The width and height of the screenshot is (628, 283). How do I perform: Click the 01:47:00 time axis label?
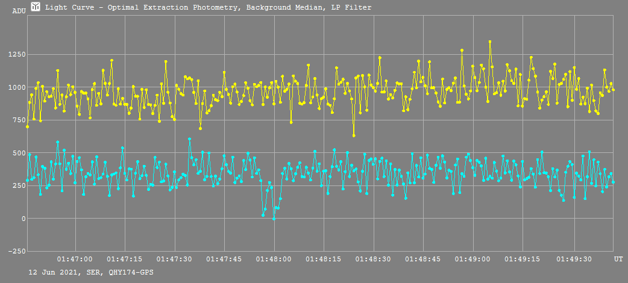click(75, 259)
